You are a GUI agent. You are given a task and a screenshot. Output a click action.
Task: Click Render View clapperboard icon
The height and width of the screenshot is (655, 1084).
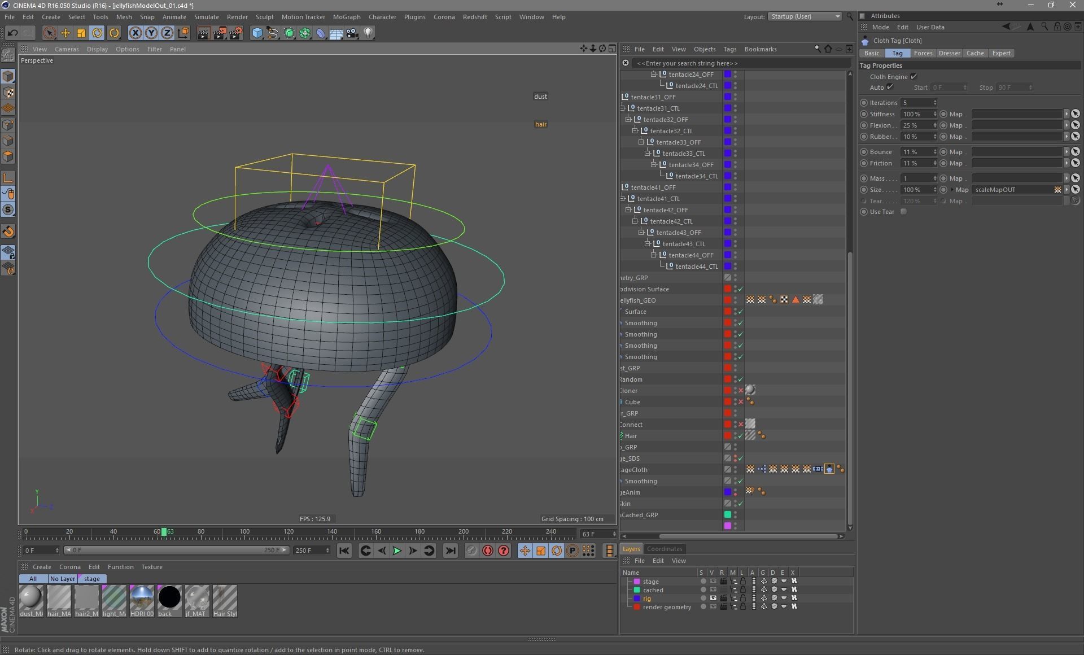(203, 33)
